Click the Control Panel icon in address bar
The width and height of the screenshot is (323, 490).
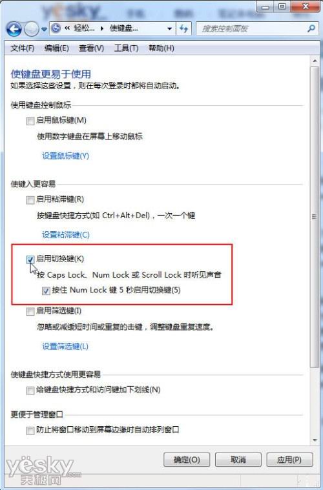coord(56,29)
